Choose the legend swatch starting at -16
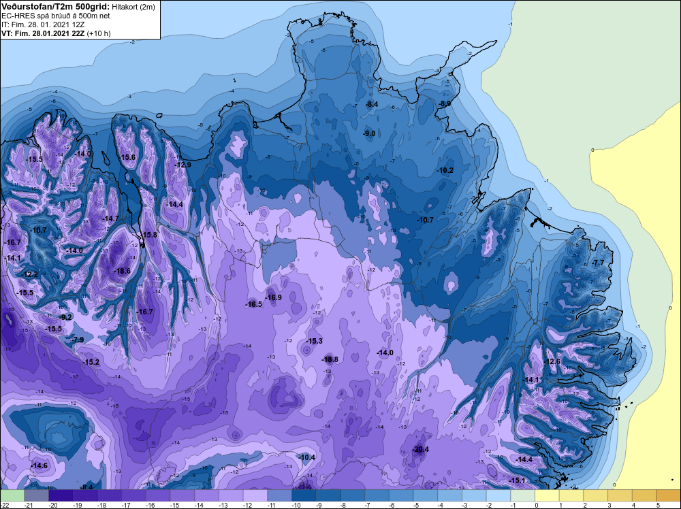The image size is (681, 509). (x=158, y=495)
